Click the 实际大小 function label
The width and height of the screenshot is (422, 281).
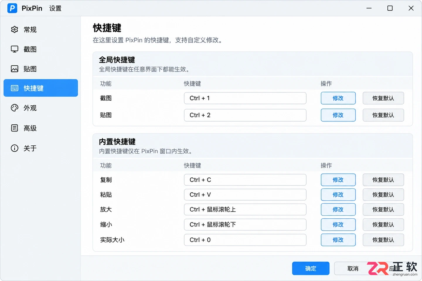[112, 240]
